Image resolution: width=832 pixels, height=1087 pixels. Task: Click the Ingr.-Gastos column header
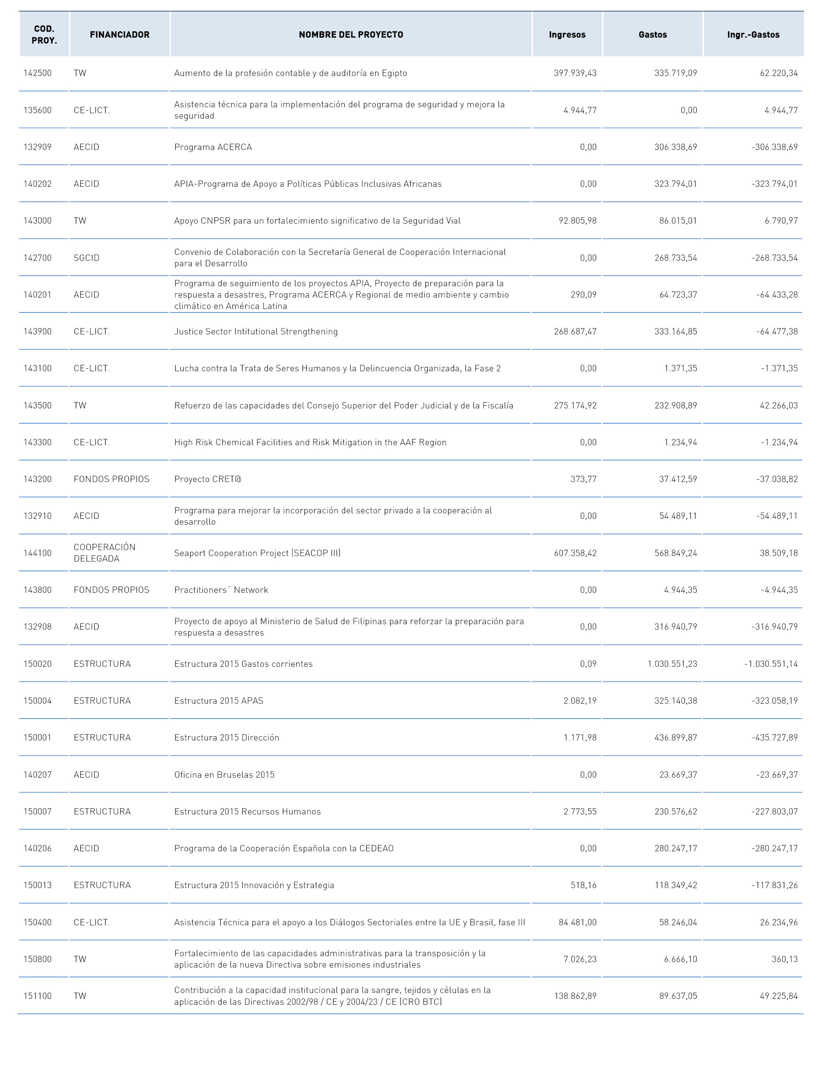[753, 35]
